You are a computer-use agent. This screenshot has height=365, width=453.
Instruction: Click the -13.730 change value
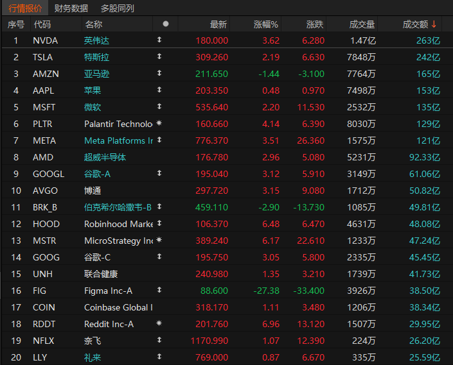(x=309, y=208)
